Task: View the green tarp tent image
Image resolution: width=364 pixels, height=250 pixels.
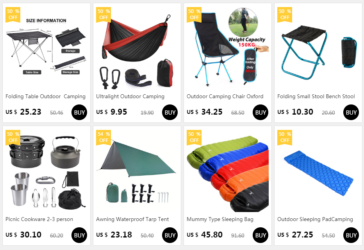Action: pos(137,171)
